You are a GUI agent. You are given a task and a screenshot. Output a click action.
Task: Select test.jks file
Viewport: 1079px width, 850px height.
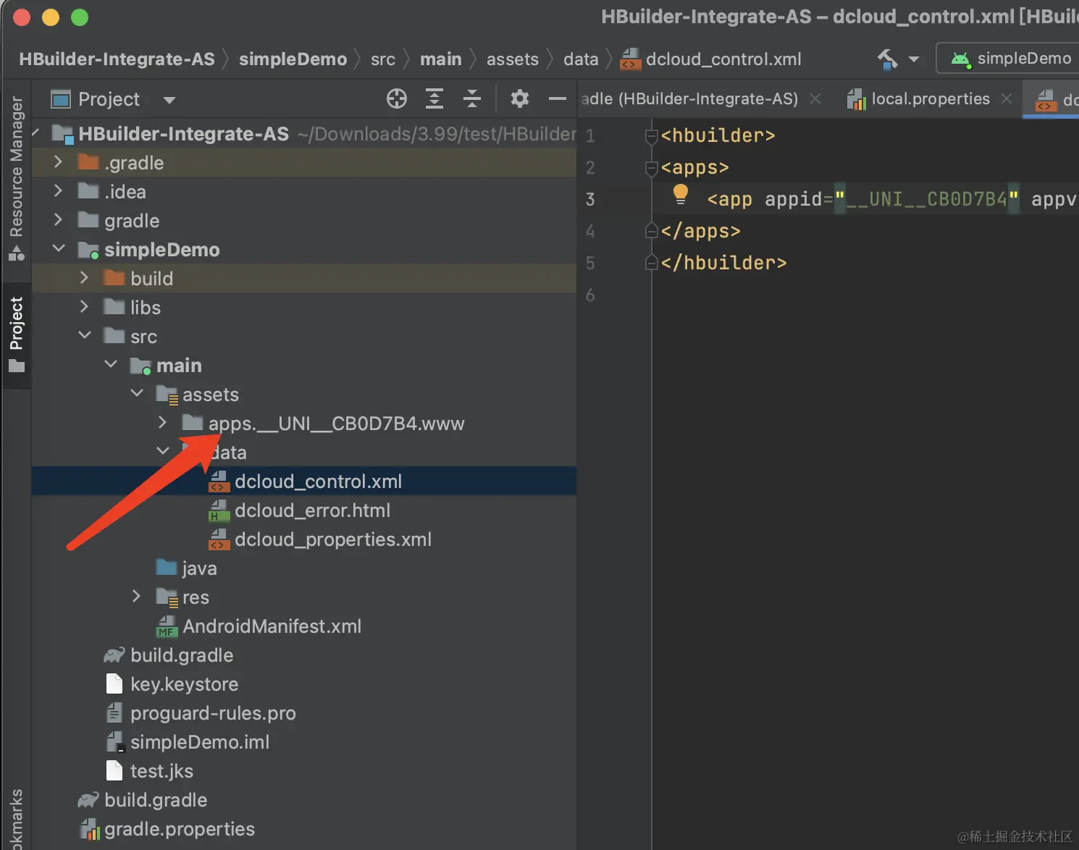click(304, 771)
